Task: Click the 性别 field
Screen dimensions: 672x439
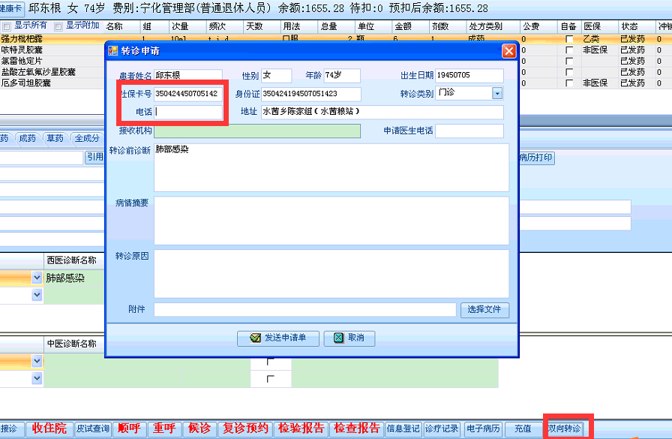Action: pyautogui.click(x=277, y=76)
